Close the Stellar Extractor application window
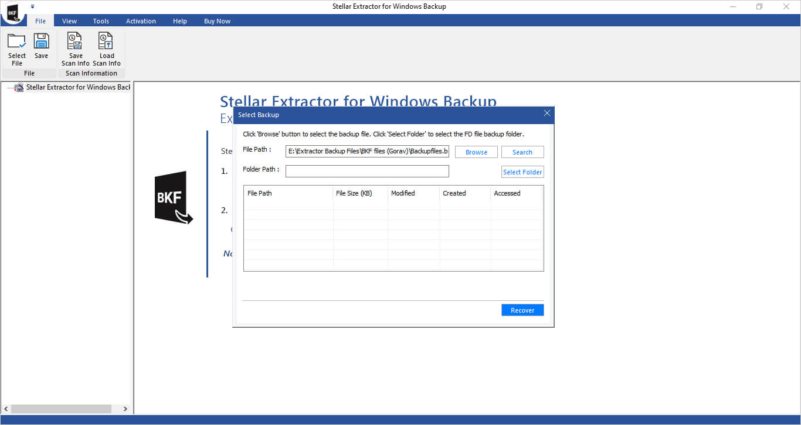 [x=786, y=6]
